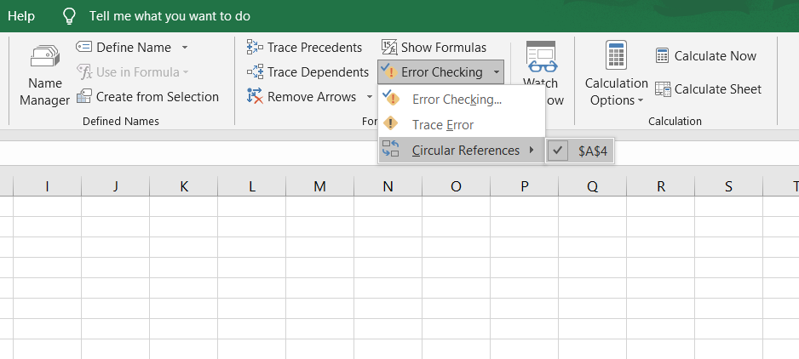
Task: Select column M header
Action: [x=319, y=186]
